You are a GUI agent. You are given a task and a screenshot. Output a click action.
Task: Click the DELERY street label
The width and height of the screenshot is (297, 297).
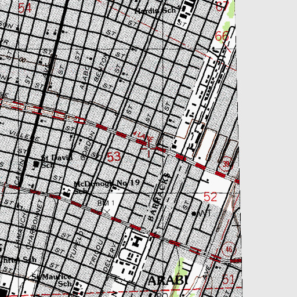pos(110,257)
